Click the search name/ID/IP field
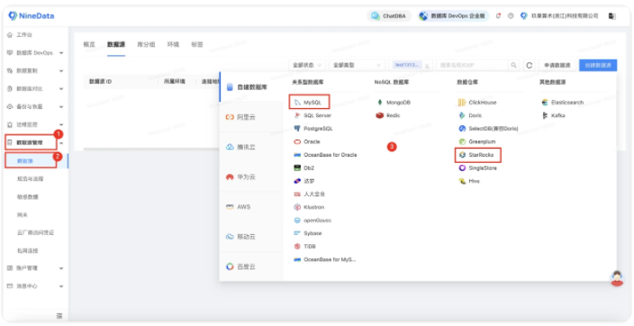The width and height of the screenshot is (634, 326). 472,65
